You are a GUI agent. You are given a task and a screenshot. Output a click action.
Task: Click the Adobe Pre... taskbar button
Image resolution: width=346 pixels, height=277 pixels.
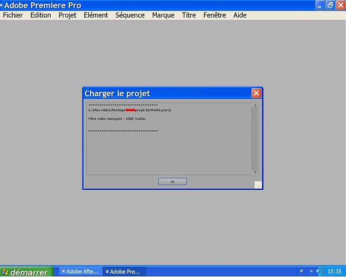pos(125,272)
